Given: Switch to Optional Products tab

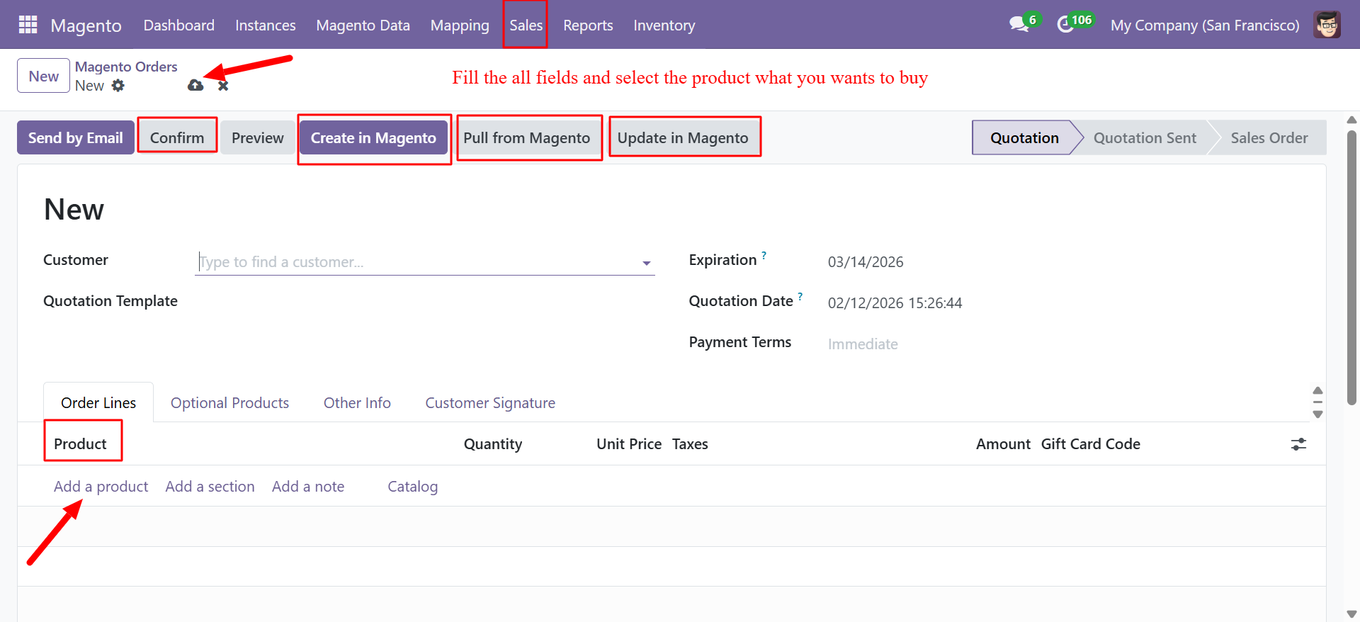Looking at the screenshot, I should click(230, 402).
